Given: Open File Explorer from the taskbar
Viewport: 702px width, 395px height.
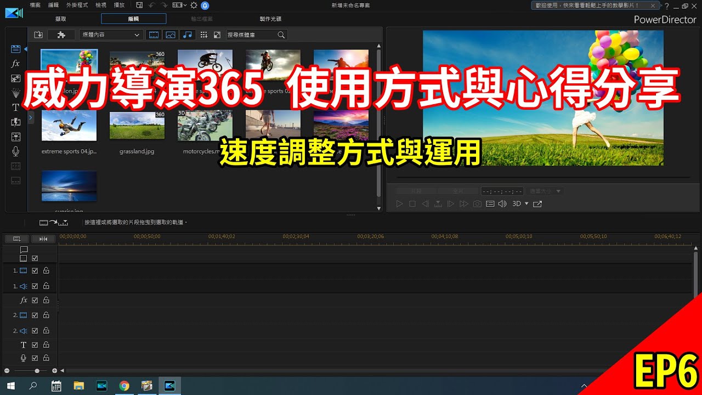Looking at the screenshot, I should pos(78,386).
